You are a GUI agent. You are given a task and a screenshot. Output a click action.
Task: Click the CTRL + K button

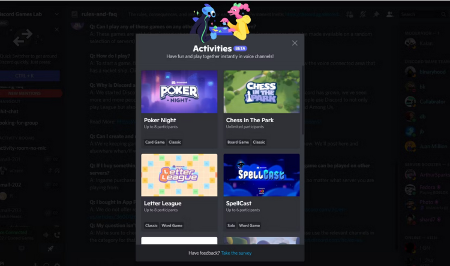click(29, 75)
